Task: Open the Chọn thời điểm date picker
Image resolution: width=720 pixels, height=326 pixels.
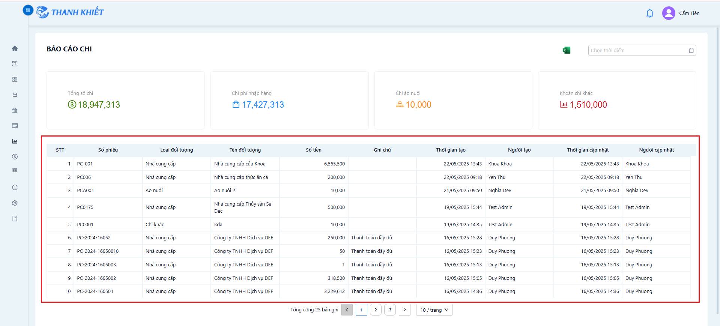Action: pos(642,50)
